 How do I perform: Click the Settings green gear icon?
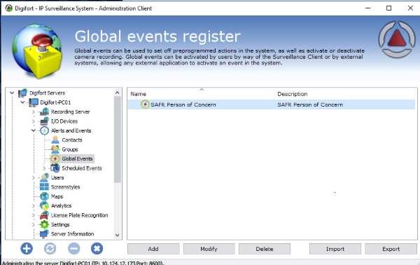pos(44,224)
